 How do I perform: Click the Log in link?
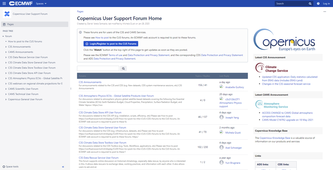tap(326, 4)
